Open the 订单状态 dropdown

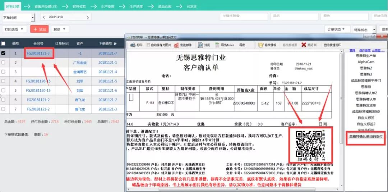tap(337, 29)
